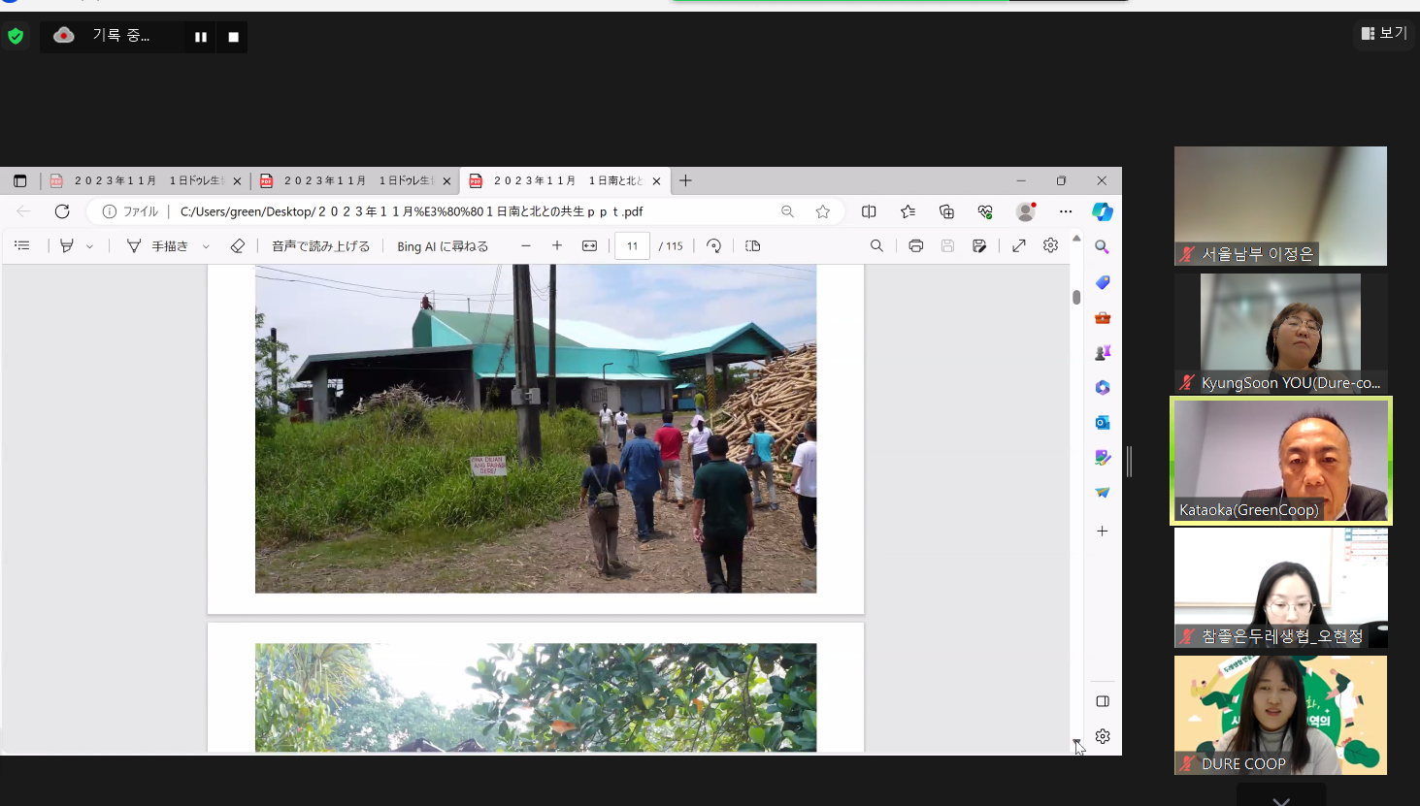Viewport: 1420px width, 806px height.
Task: Click Bing AI に尋ねる button
Action: point(443,246)
